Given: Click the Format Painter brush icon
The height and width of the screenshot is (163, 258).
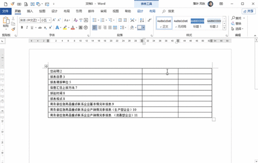Looking at the screenshot, I should 13,29.
